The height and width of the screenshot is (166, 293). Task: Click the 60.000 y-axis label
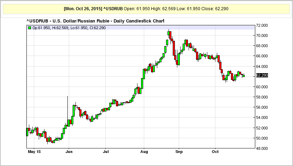tap(262, 87)
